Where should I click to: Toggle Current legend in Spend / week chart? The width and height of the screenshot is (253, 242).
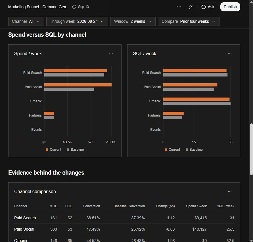point(54,150)
